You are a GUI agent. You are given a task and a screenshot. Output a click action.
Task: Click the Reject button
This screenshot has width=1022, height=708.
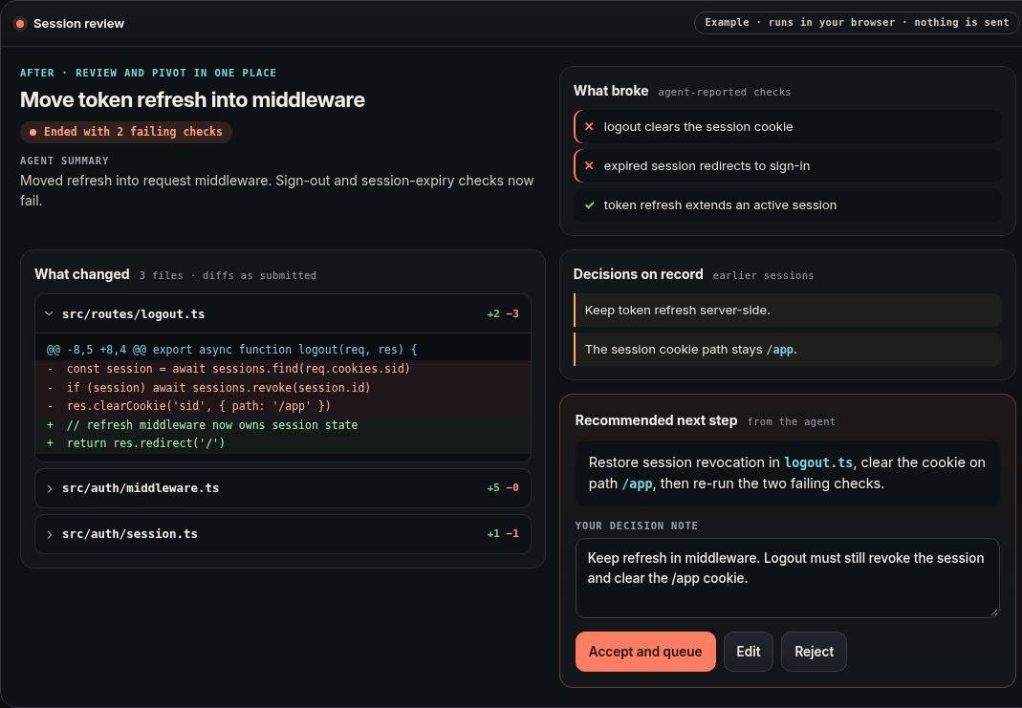click(x=814, y=652)
